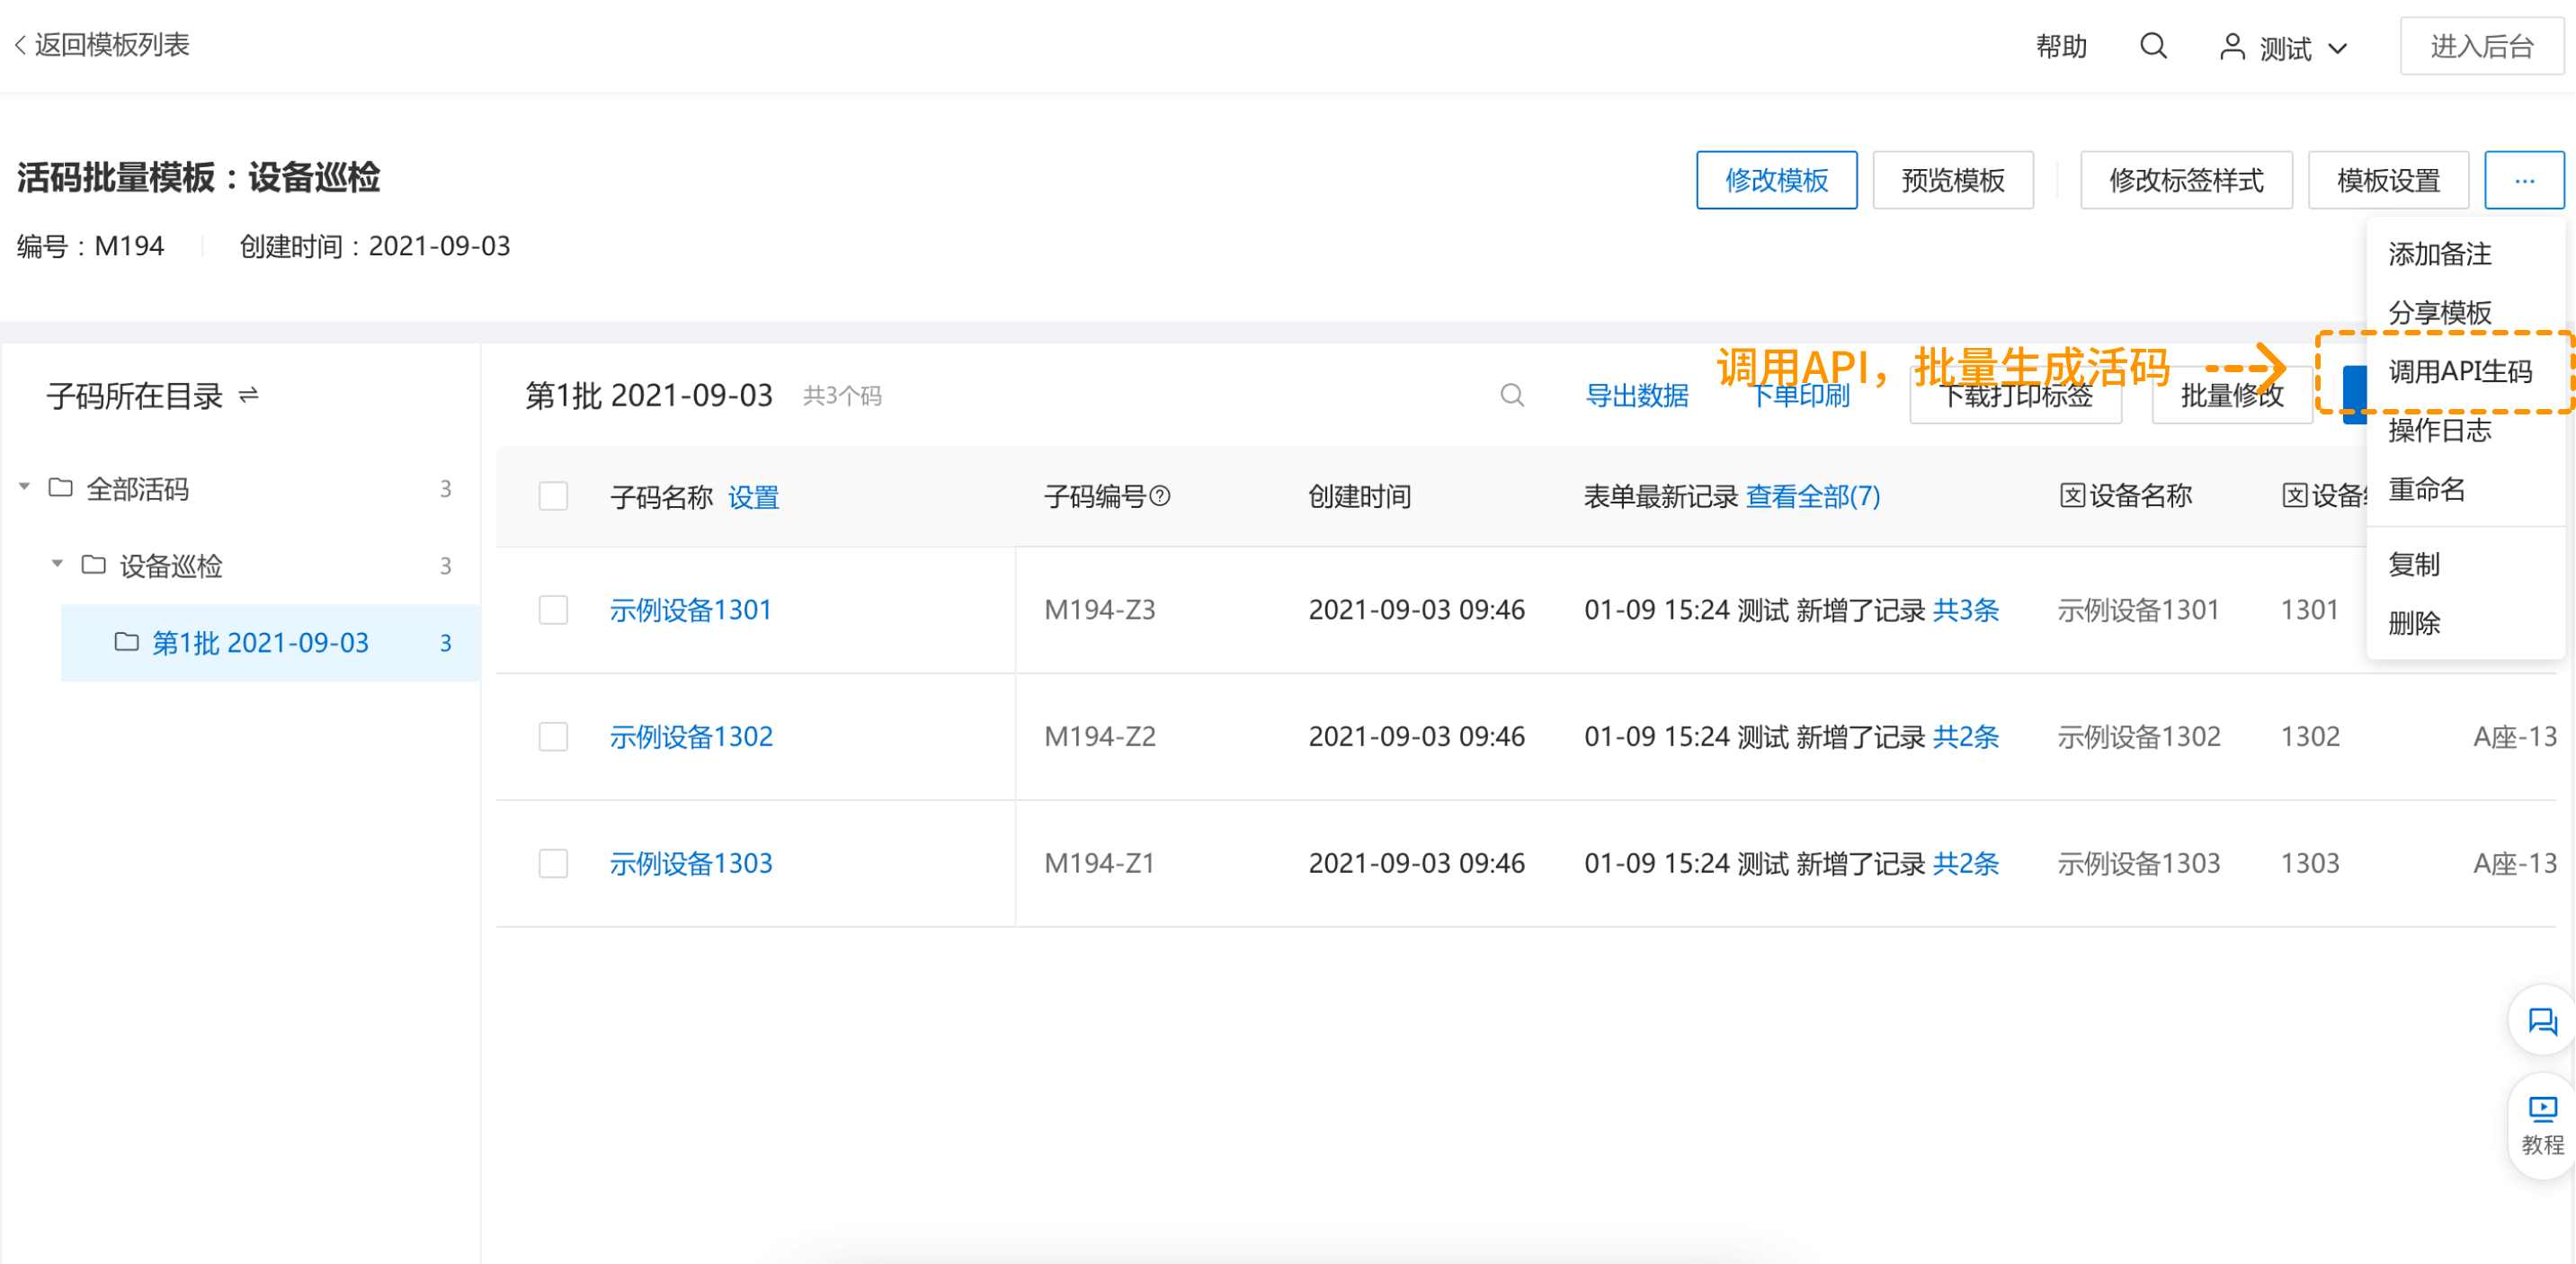The width and height of the screenshot is (2576, 1264).
Task: Check the box for 示例设备1301
Action: click(553, 609)
